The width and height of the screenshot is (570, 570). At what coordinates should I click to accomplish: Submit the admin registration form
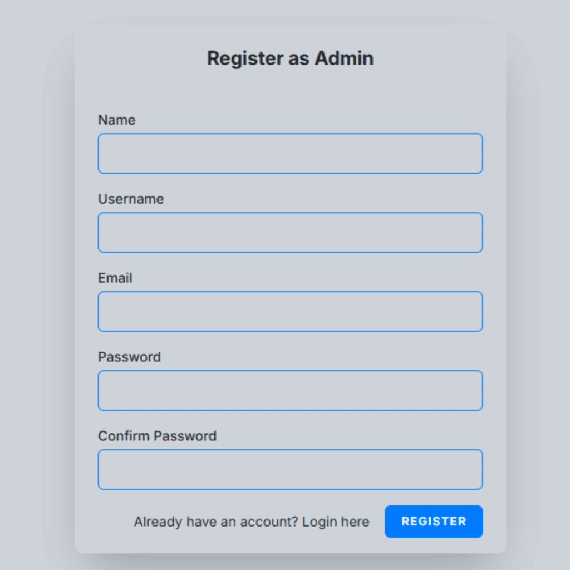(434, 522)
